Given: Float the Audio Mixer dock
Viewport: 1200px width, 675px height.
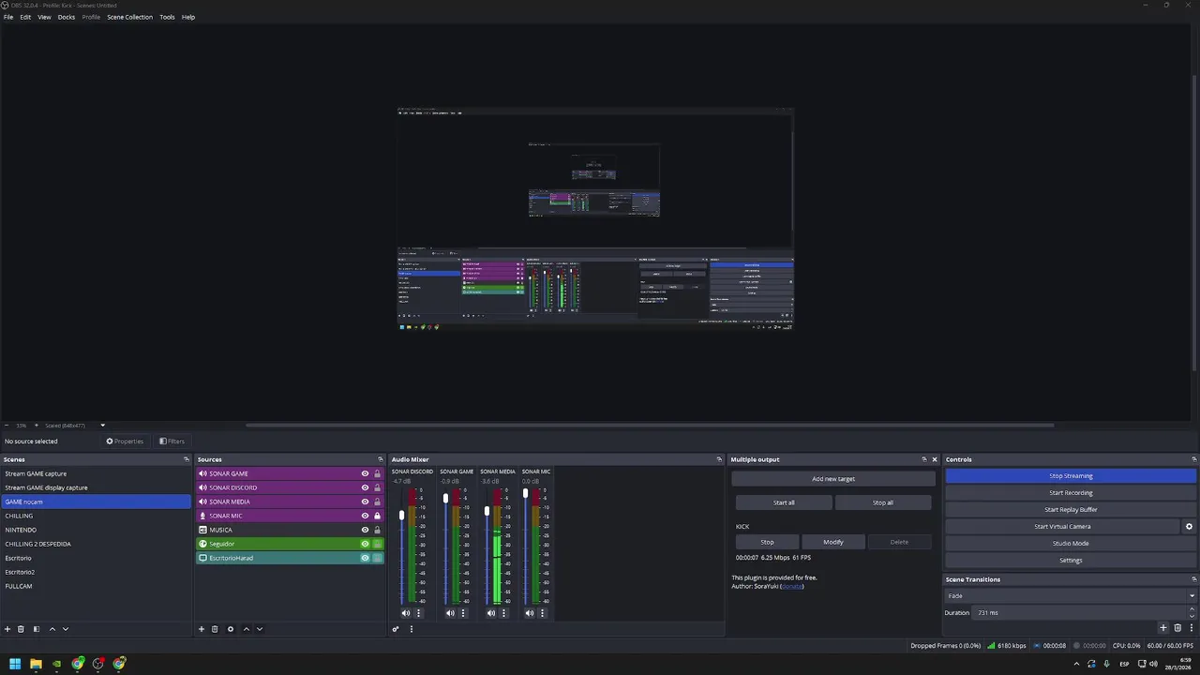Looking at the screenshot, I should point(719,459).
